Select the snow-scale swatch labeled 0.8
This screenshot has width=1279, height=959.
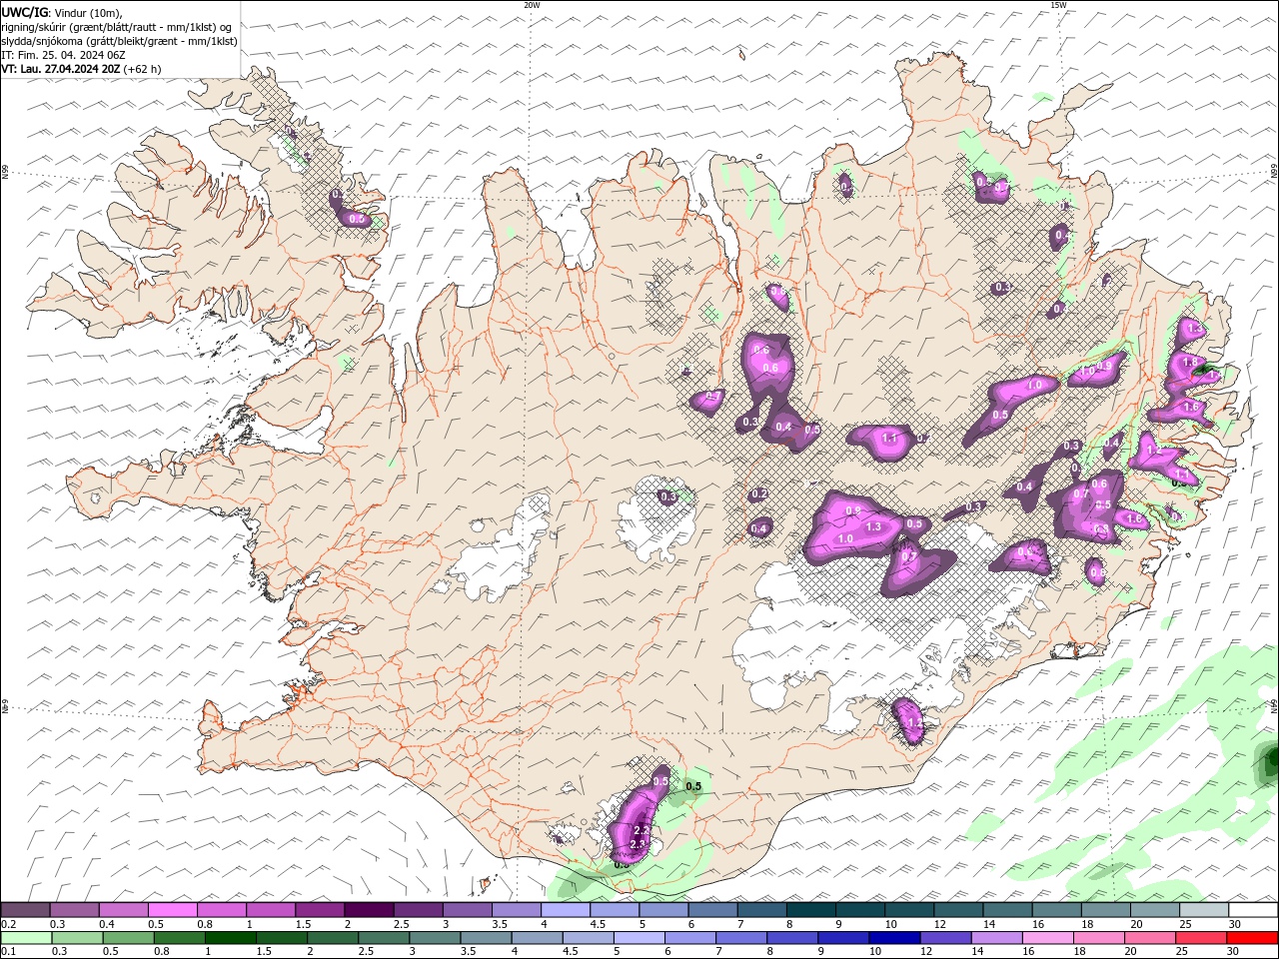[x=222, y=910]
